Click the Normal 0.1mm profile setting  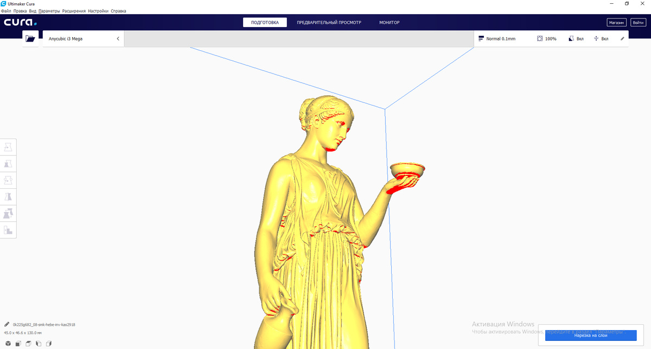[497, 39]
